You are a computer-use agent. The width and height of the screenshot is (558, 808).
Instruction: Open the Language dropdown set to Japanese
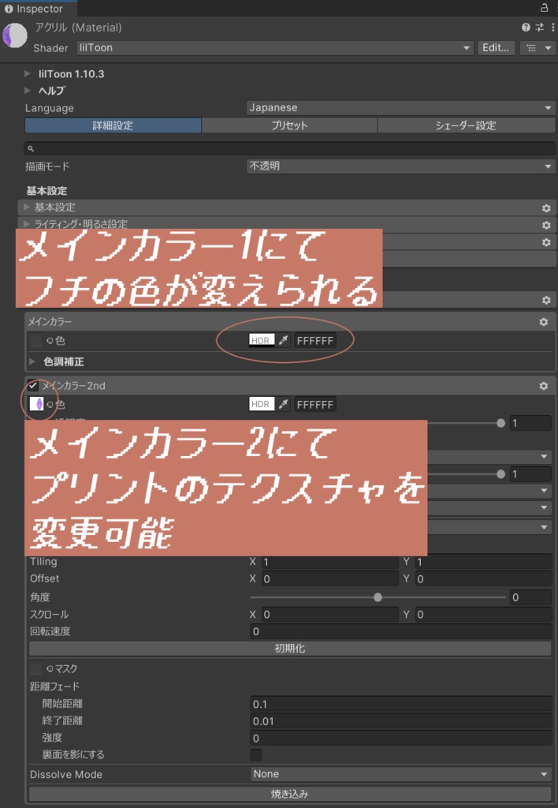pos(400,107)
